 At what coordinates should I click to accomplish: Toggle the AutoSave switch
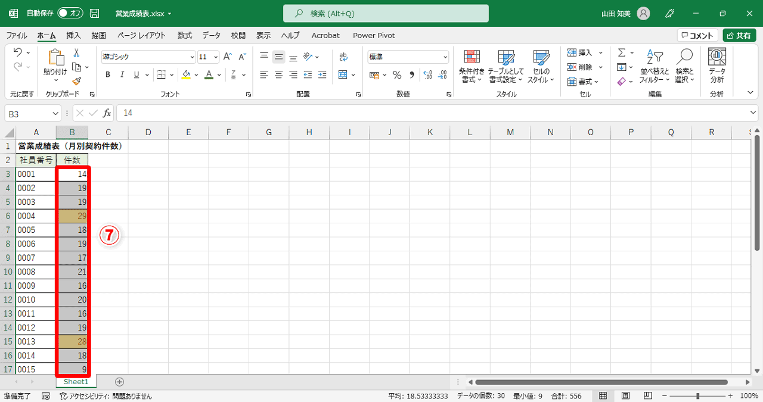[70, 13]
